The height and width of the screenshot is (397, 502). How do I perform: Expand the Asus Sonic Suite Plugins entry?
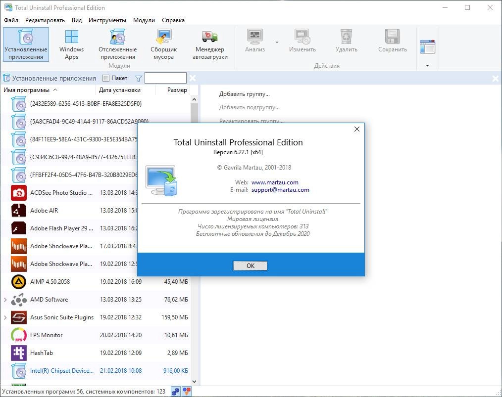pyautogui.click(x=5, y=317)
